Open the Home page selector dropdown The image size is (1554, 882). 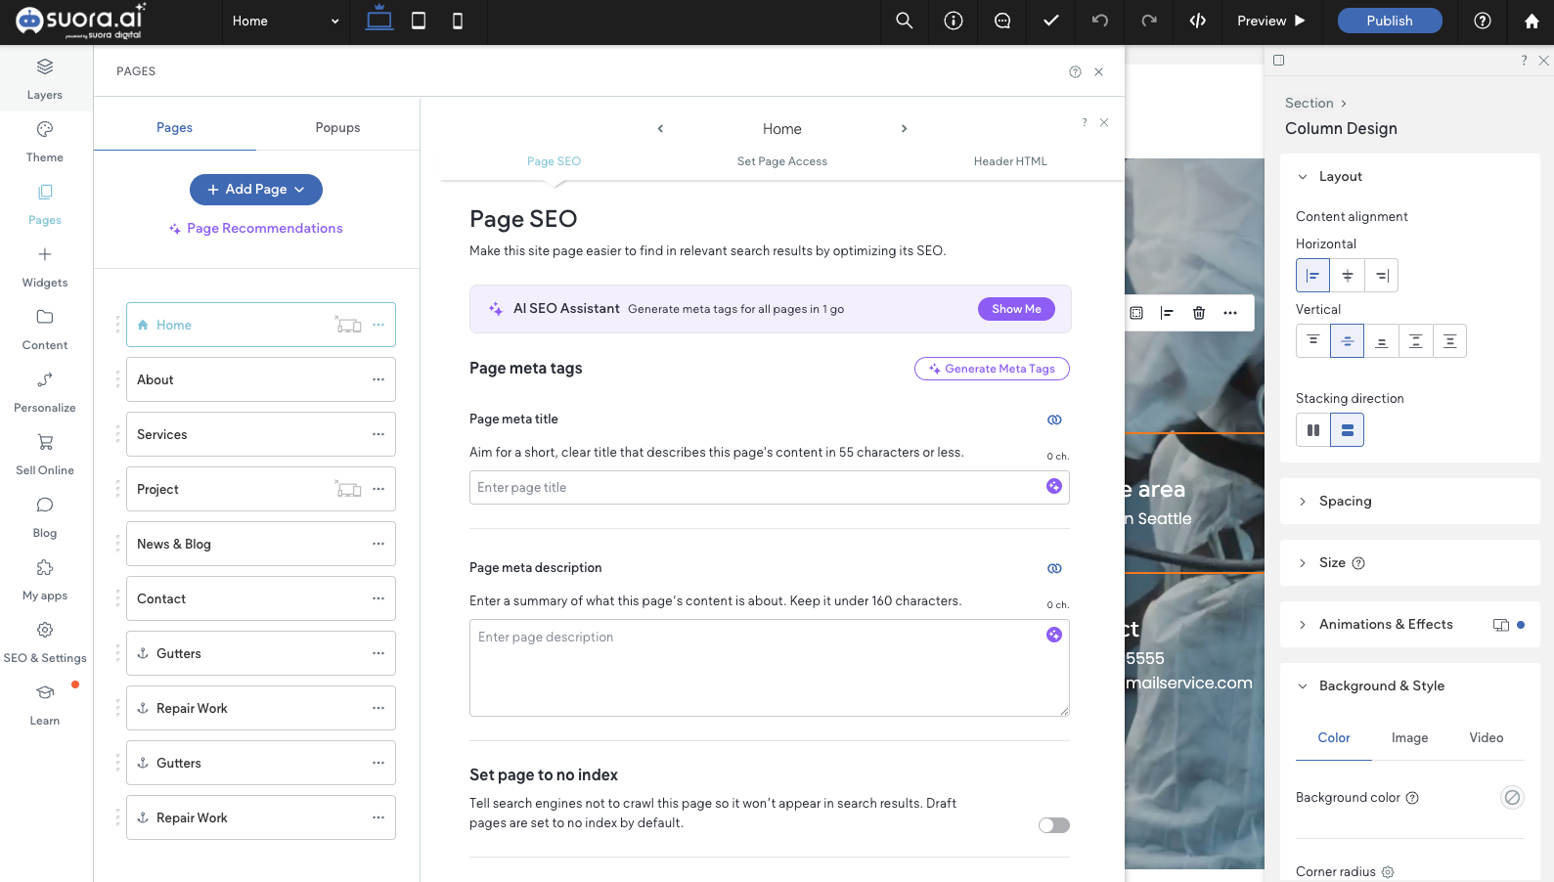[x=286, y=21]
